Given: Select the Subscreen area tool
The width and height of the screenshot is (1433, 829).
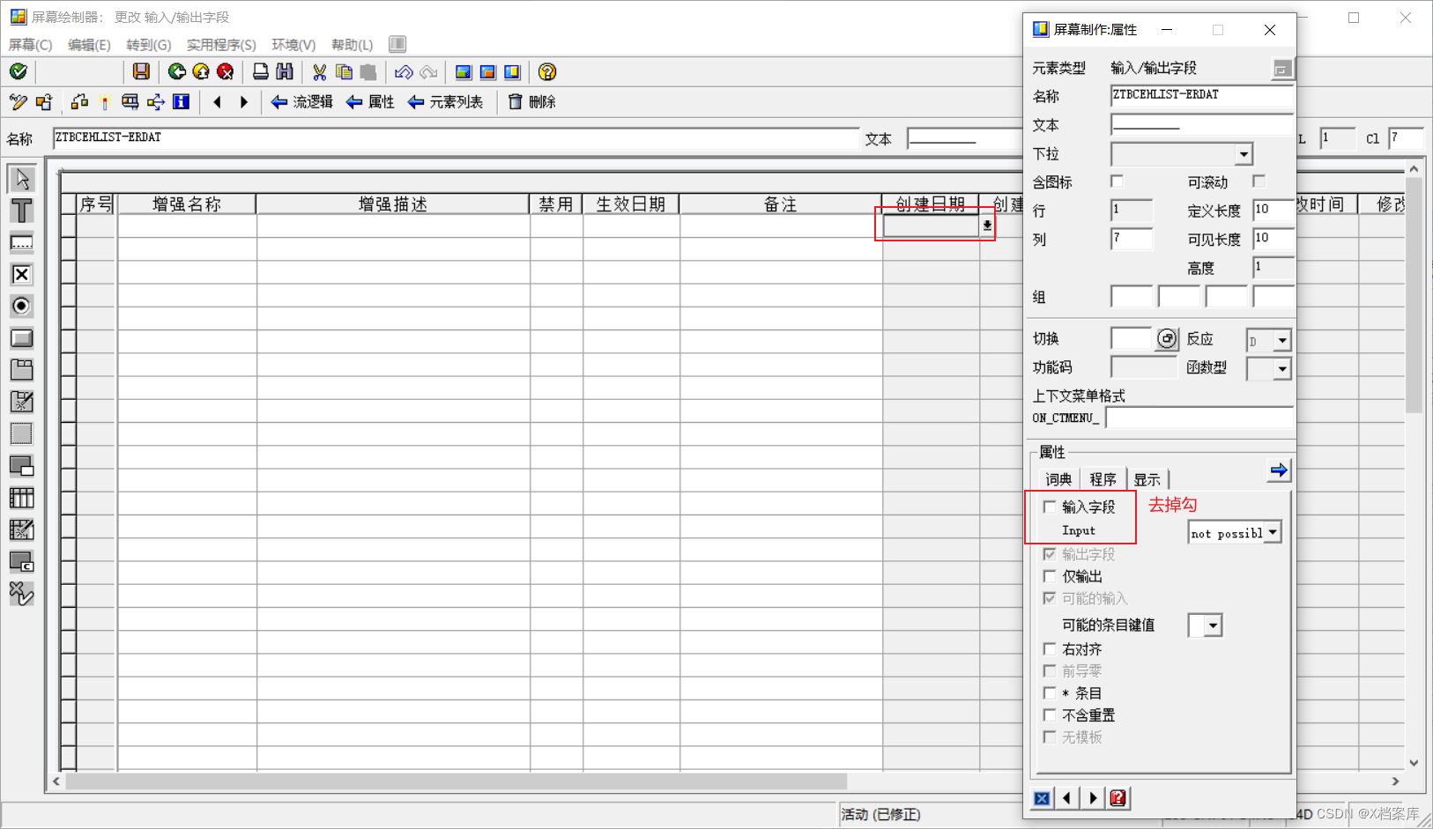Looking at the screenshot, I should 22,433.
